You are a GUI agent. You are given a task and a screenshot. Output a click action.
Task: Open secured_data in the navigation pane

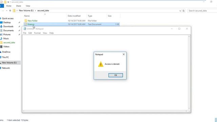[9, 43]
